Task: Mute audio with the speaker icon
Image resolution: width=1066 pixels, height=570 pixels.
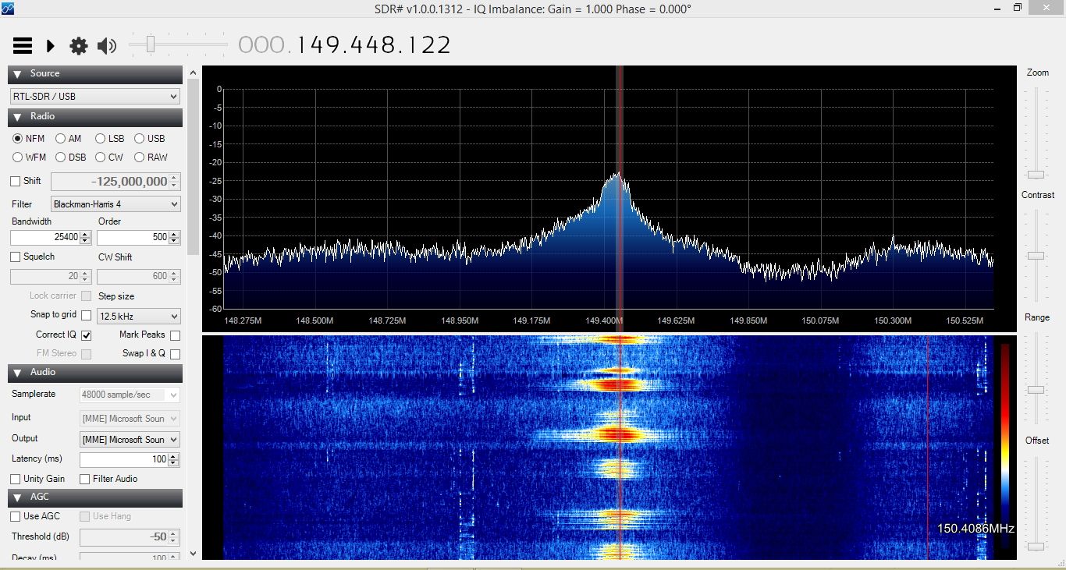Action: [x=107, y=46]
